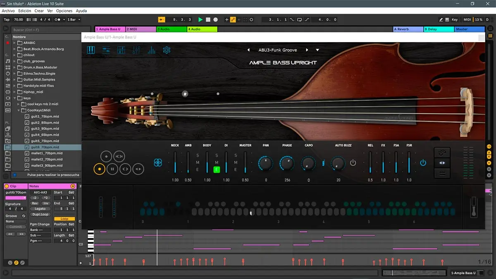Click the left-right arrows button on plugin right side
This screenshot has height=279, width=496.
pyautogui.click(x=442, y=163)
